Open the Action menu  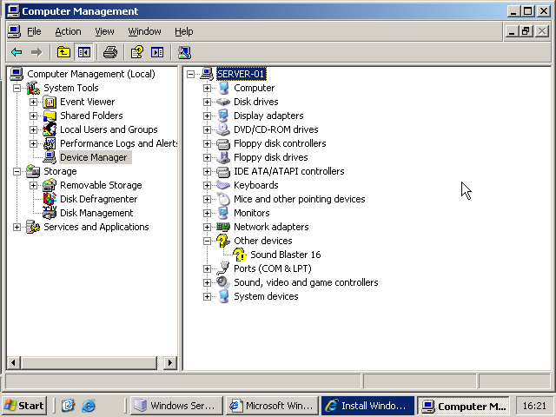(68, 31)
